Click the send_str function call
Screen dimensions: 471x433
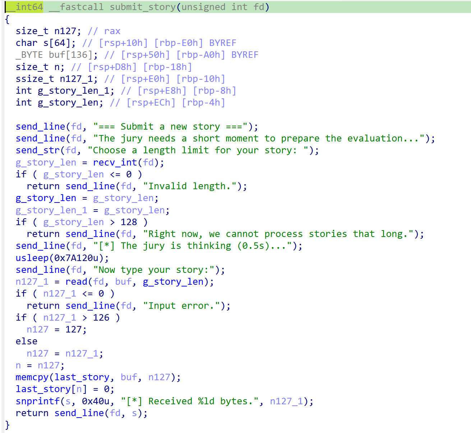(x=38, y=150)
